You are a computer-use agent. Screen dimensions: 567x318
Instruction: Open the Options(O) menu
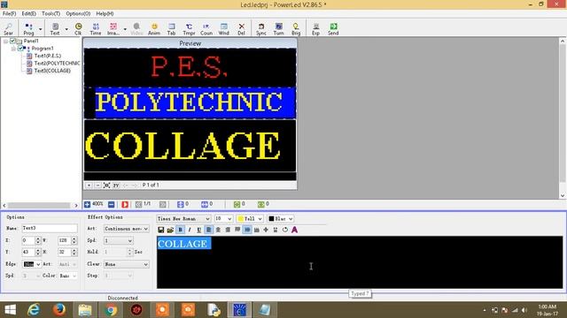pos(78,13)
